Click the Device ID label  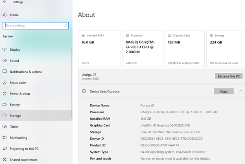coord(97,138)
